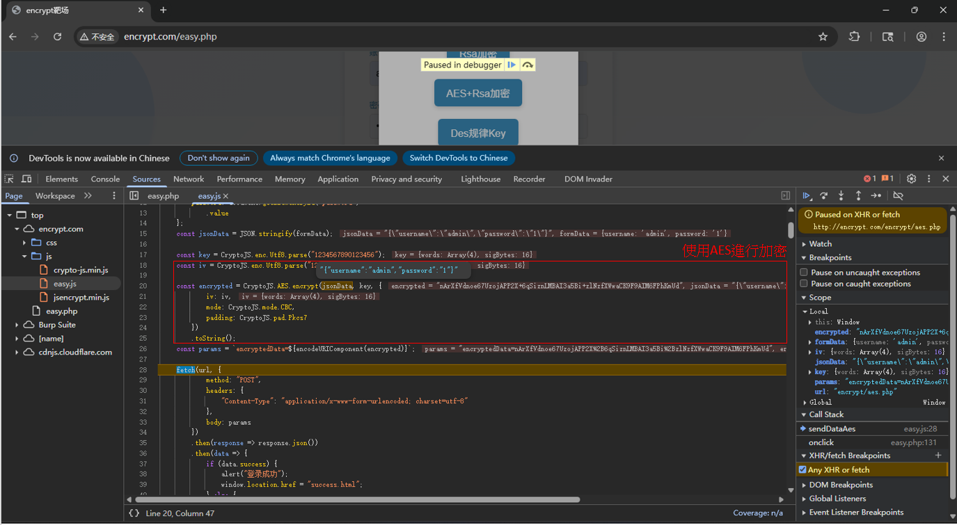Step over via page overlay button
The image size is (957, 525).
(528, 65)
